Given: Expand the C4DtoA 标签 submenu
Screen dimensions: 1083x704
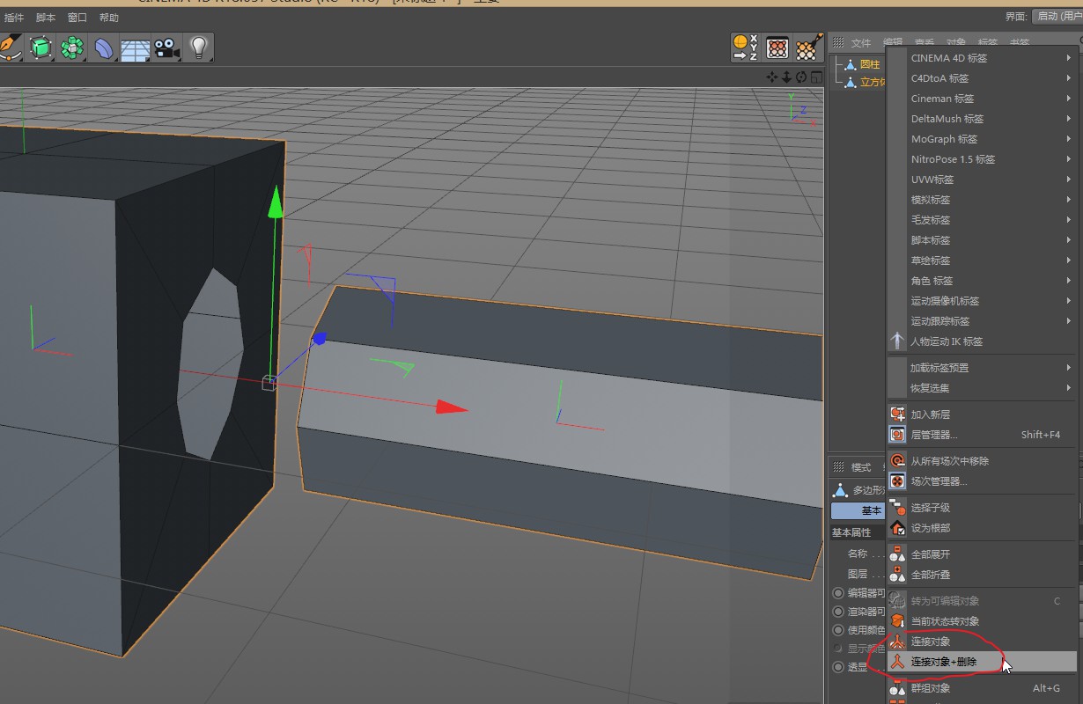Looking at the screenshot, I should pos(983,78).
